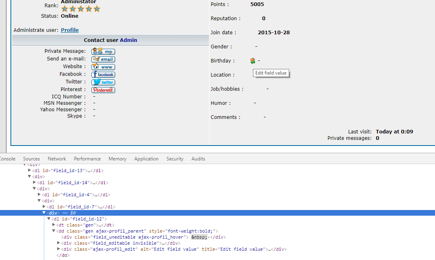Viewport: 435px width, 260px height.
Task: Open the Performance tab
Action: coord(87,158)
